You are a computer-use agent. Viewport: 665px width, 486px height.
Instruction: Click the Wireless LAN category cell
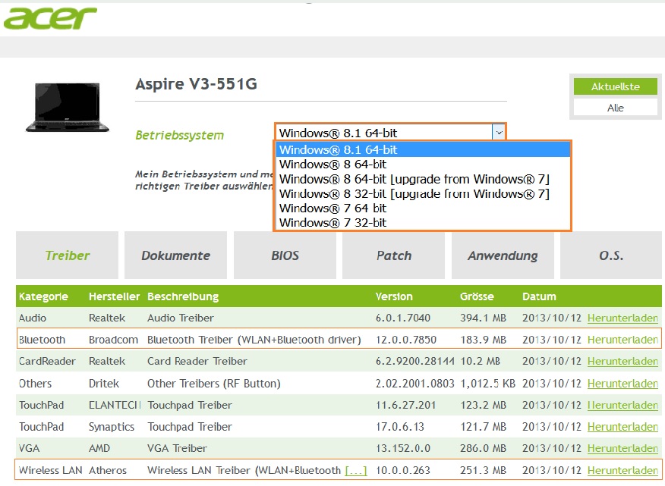pyautogui.click(x=50, y=470)
